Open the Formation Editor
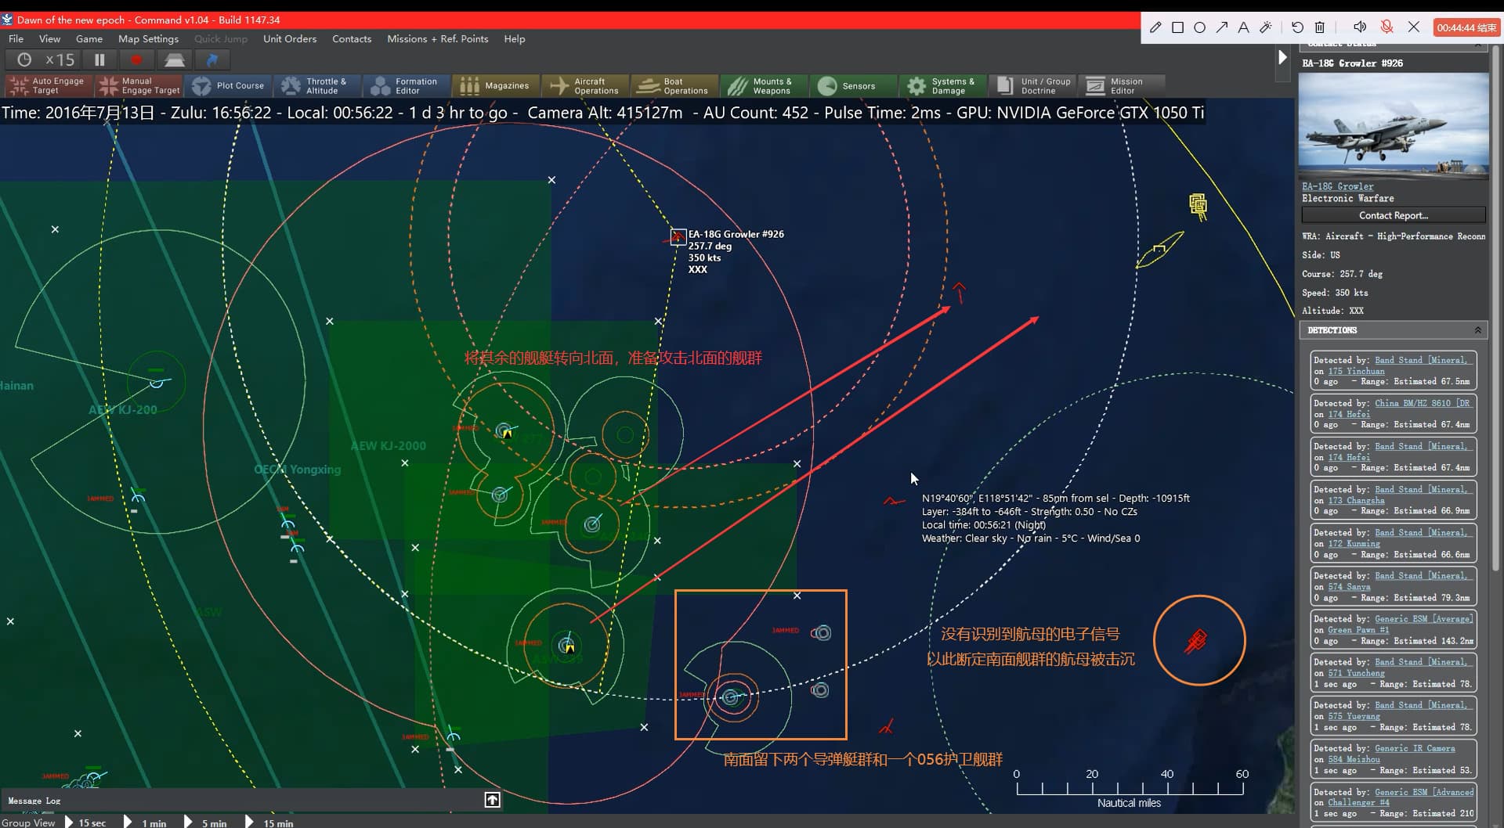Image resolution: width=1504 pixels, height=828 pixels. click(407, 85)
